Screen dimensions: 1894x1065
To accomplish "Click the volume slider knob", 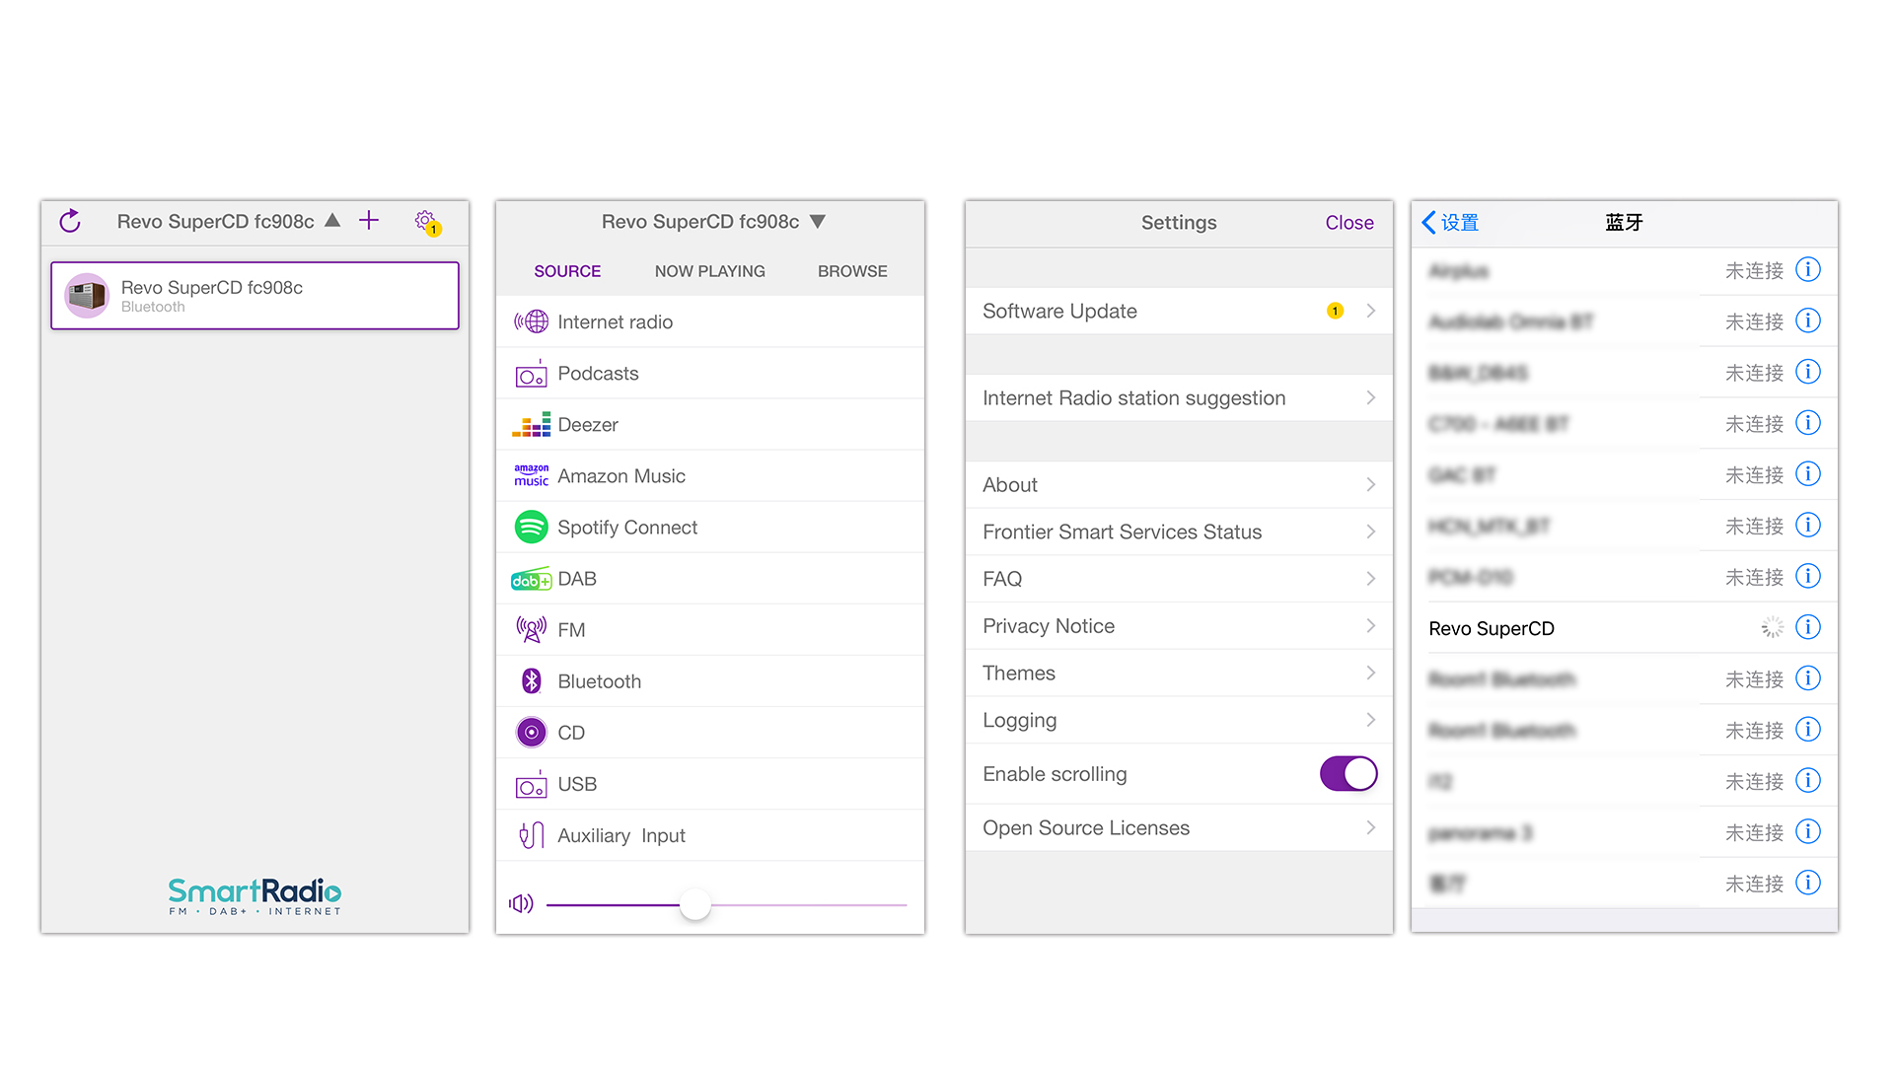I will [695, 904].
